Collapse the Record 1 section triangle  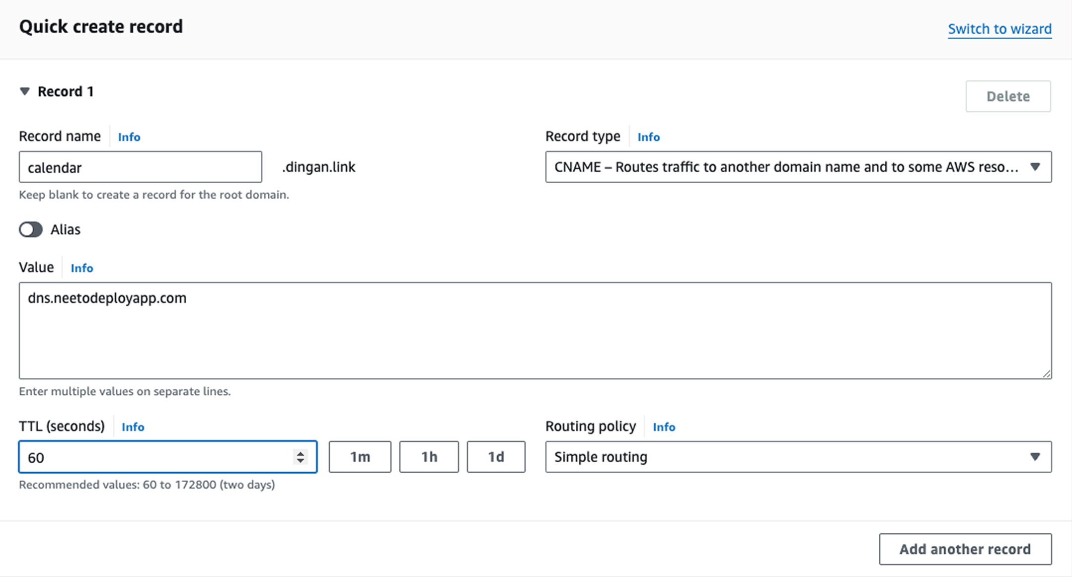(x=24, y=91)
